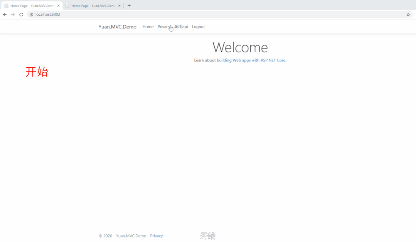Click the footer Privacy link
This screenshot has width=416, height=242.
click(156, 236)
